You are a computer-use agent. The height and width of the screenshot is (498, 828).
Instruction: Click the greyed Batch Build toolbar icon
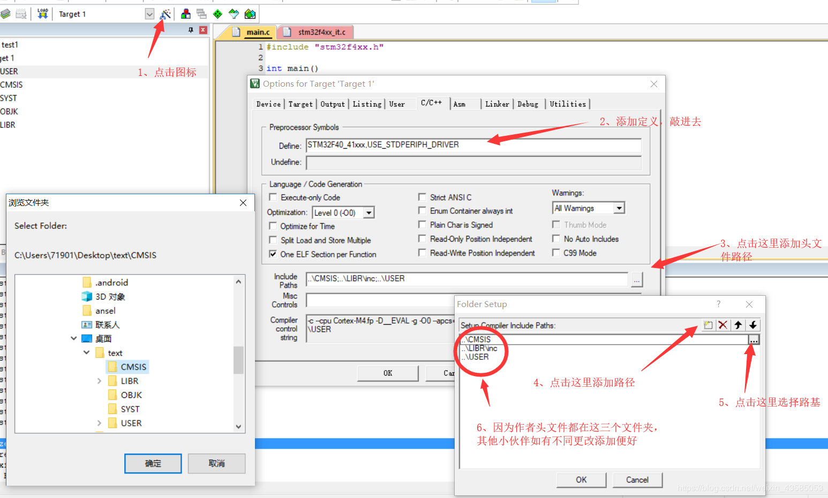(21, 14)
